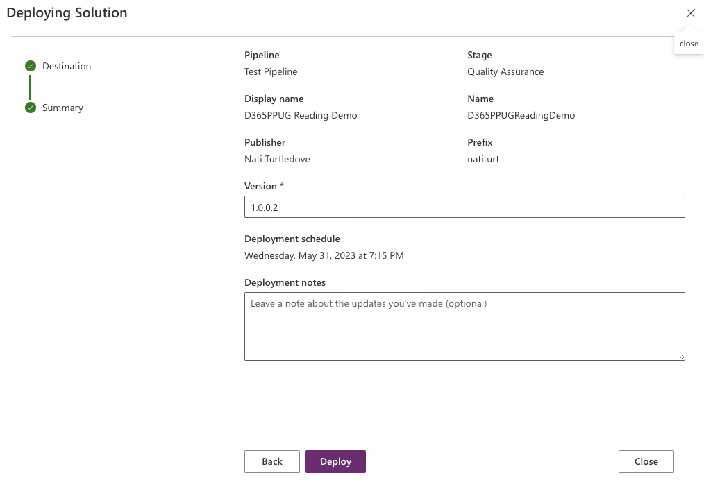704x485 pixels.
Task: Click the 'natiturt' prefix value
Action: (483, 159)
